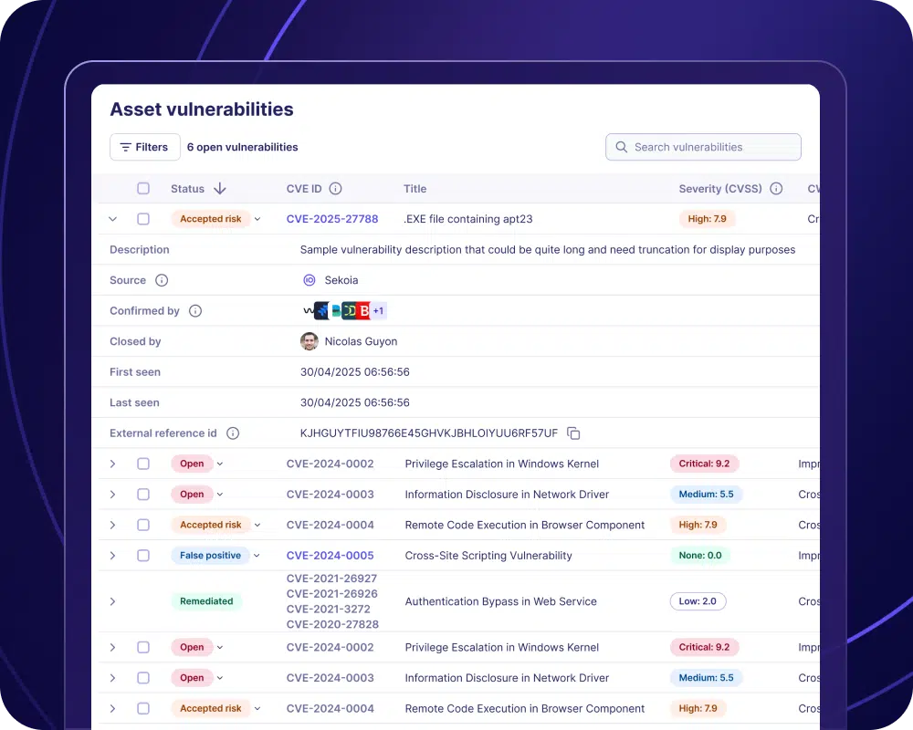The height and width of the screenshot is (730, 913).
Task: Open the Accepted risk dropdown for CVE-2025-27788
Action: coord(257,219)
